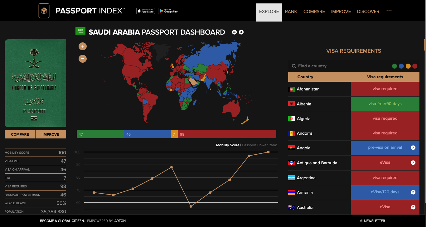Filter visa list by blue dot

[x=401, y=66]
